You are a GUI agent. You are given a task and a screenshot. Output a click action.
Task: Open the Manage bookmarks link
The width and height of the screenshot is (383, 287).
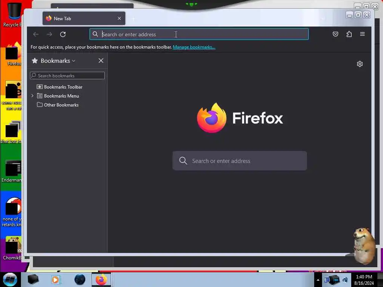coord(194,47)
